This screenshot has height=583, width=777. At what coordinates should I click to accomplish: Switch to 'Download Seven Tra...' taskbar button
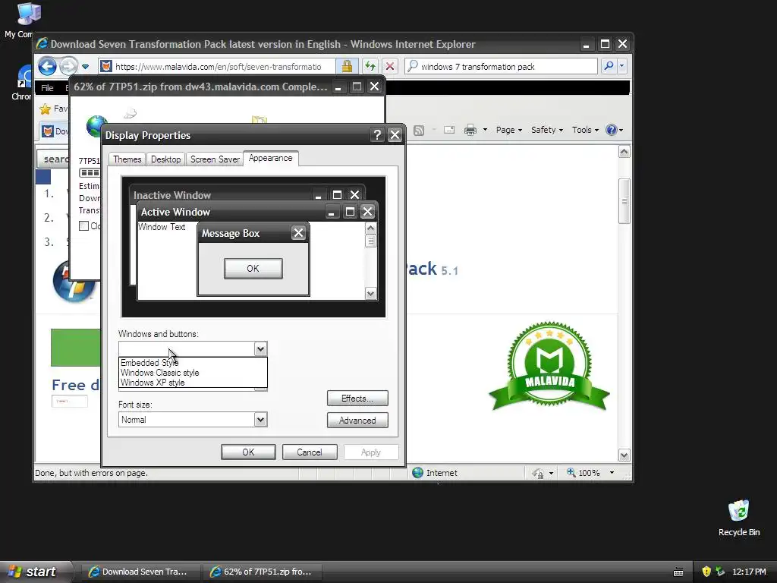140,572
